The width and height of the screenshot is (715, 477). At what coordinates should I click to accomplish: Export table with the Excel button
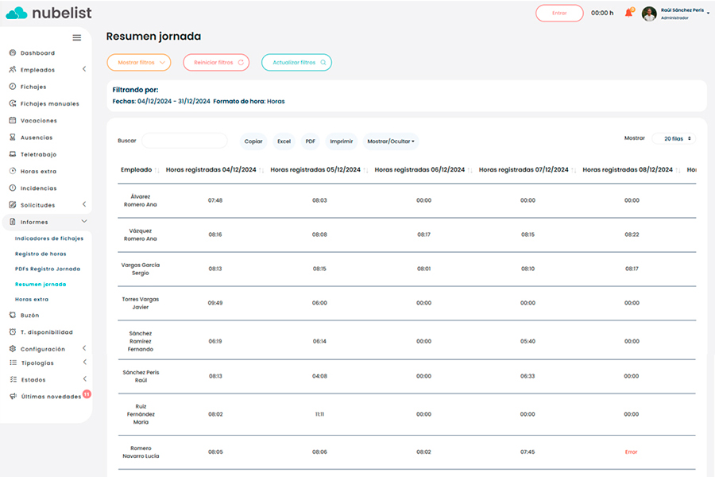click(284, 142)
